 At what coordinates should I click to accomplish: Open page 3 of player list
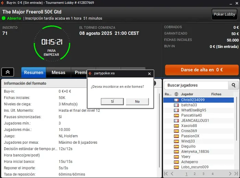pyautogui.click(x=203, y=174)
